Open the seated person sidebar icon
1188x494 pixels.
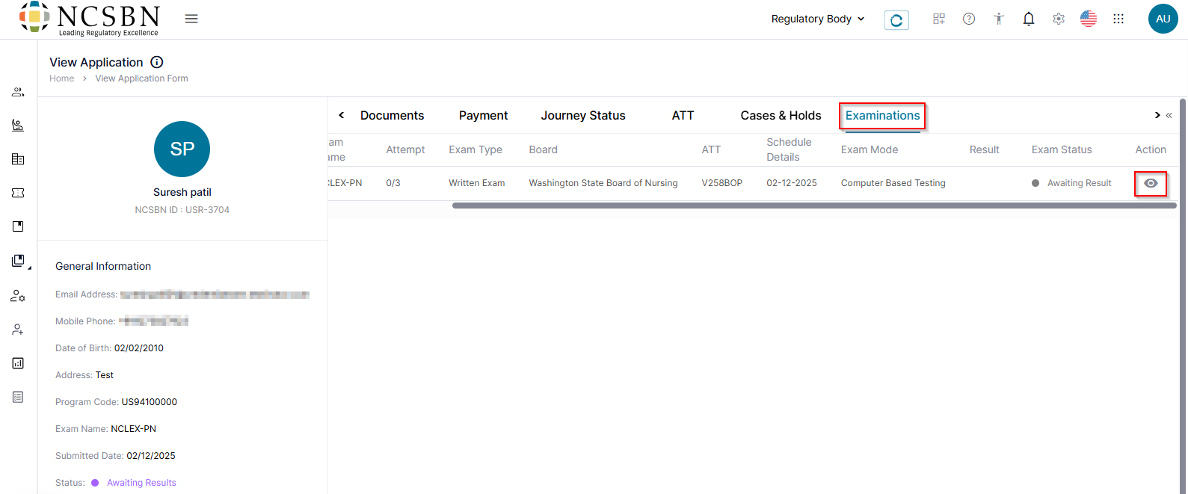(x=18, y=126)
